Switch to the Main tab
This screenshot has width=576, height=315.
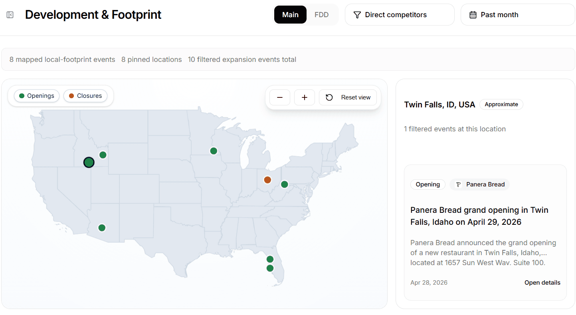[x=290, y=15]
